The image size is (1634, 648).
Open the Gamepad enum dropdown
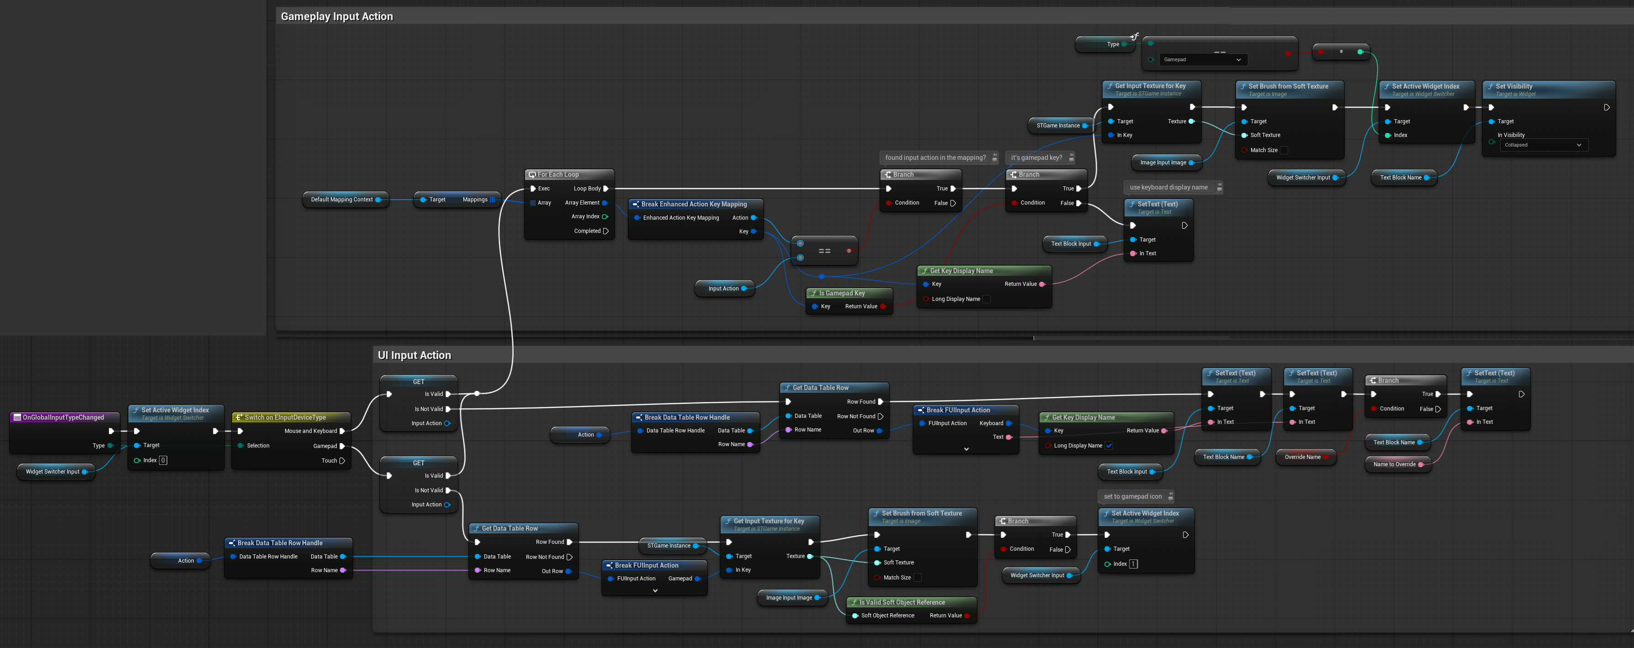pyautogui.click(x=1202, y=60)
